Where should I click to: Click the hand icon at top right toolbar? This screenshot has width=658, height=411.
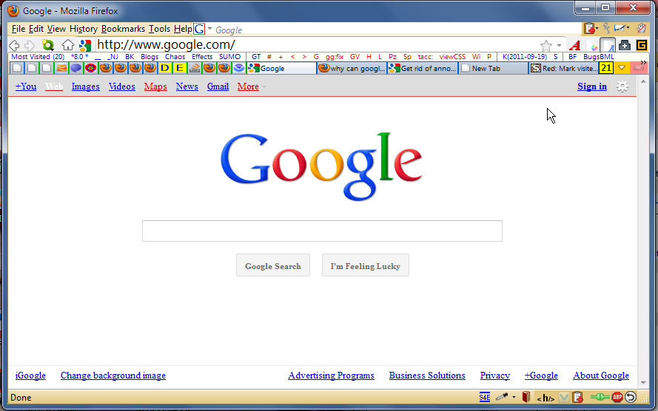[641, 29]
